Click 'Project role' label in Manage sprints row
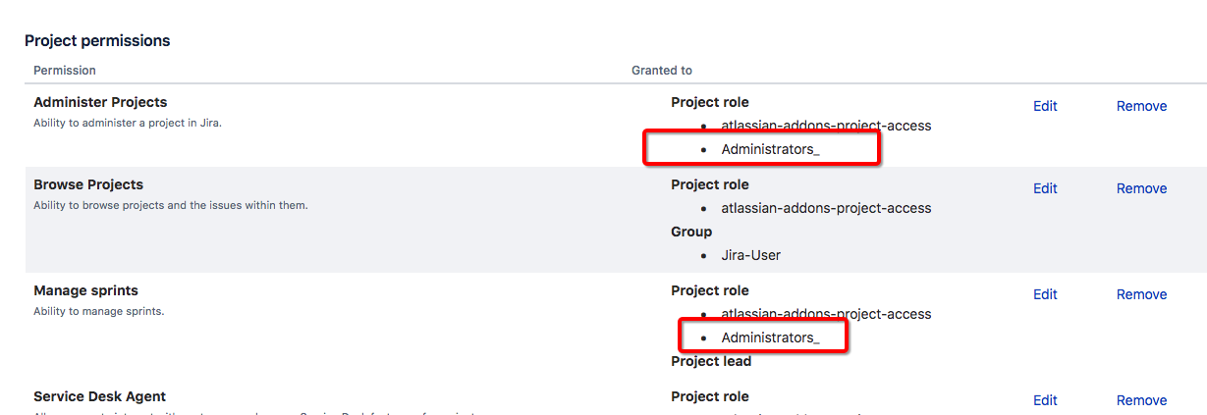Screen dimensions: 1207x415 click(x=710, y=290)
